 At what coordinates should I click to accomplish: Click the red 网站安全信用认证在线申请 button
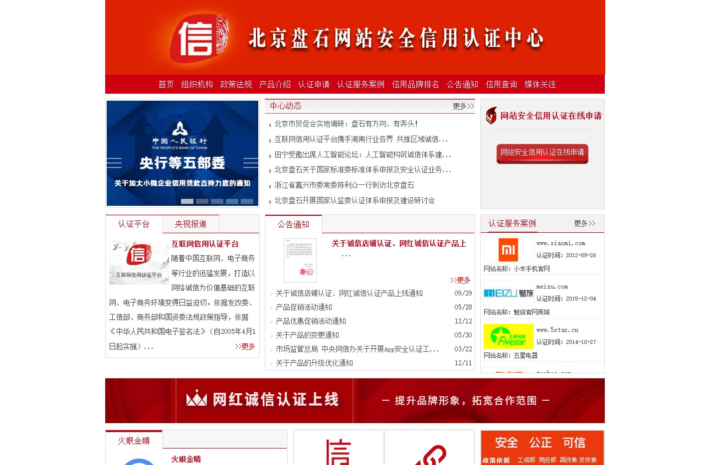click(542, 154)
